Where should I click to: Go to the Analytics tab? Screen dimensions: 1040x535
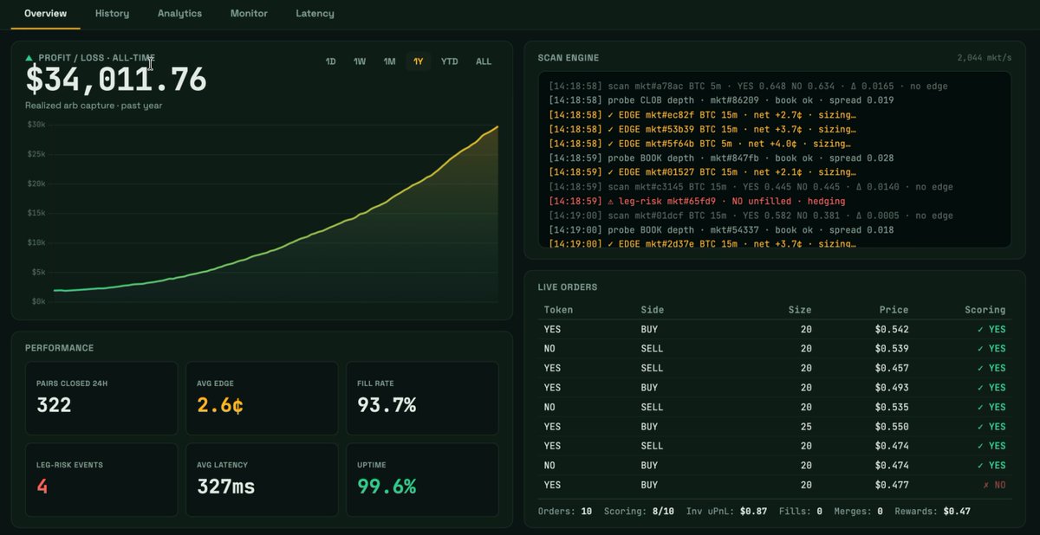point(179,14)
